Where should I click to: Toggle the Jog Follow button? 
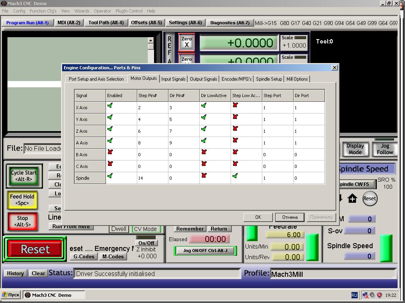click(385, 149)
